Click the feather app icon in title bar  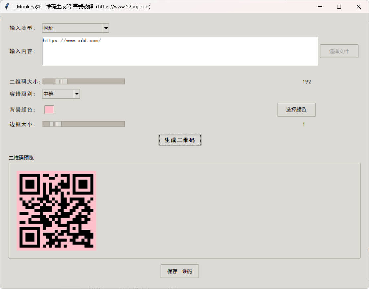tap(7, 6)
